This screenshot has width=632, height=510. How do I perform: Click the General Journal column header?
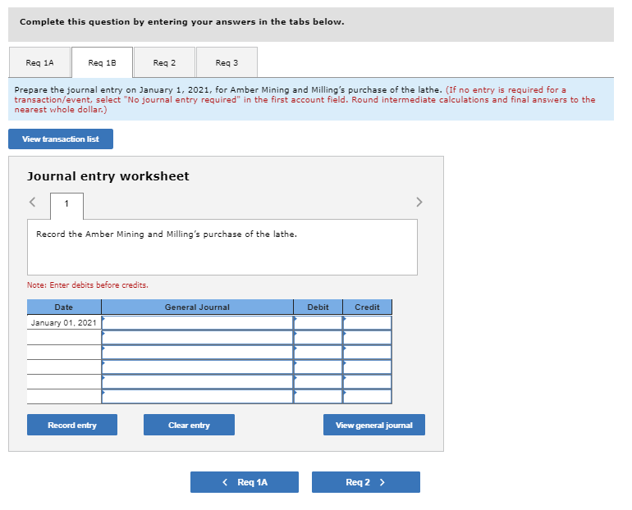click(197, 307)
